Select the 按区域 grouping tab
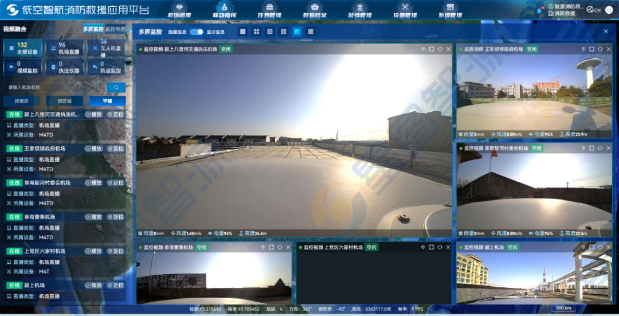 point(65,101)
